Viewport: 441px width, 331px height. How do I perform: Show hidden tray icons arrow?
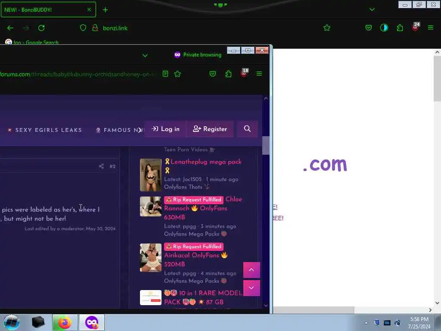click(x=366, y=323)
